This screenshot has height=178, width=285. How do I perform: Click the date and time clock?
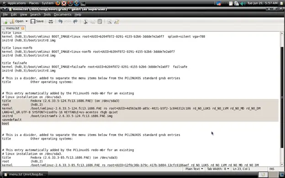coord(262,3)
